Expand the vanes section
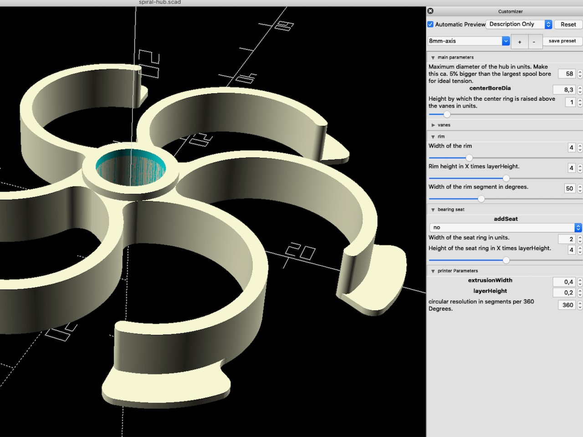This screenshot has width=583, height=437. click(433, 125)
